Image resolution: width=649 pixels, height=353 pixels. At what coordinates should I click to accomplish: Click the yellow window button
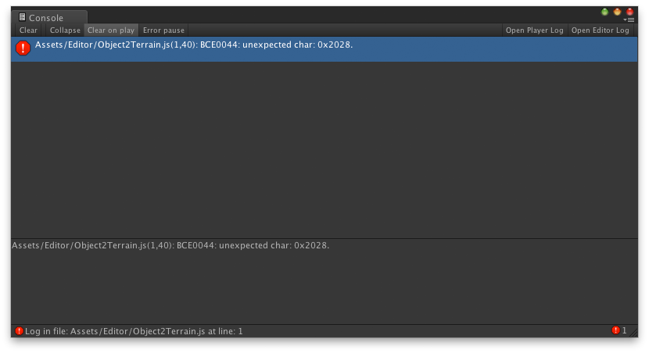pyautogui.click(x=617, y=12)
